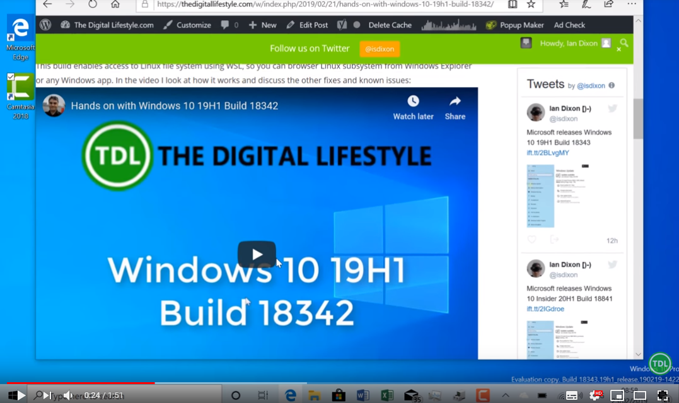Enable YouTube miniplayer mode

tap(617, 395)
